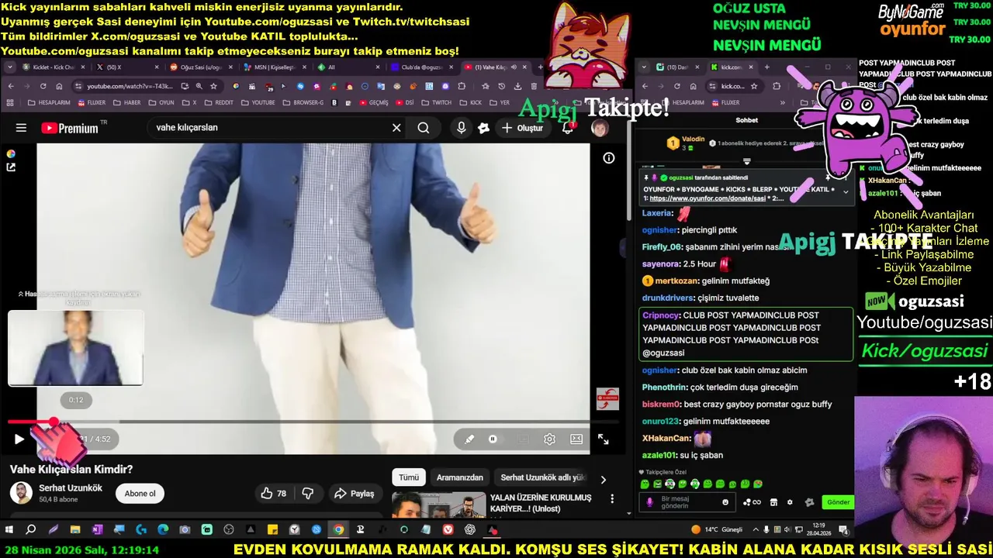
Task: Click the YouTube address bar URL
Action: coord(130,86)
